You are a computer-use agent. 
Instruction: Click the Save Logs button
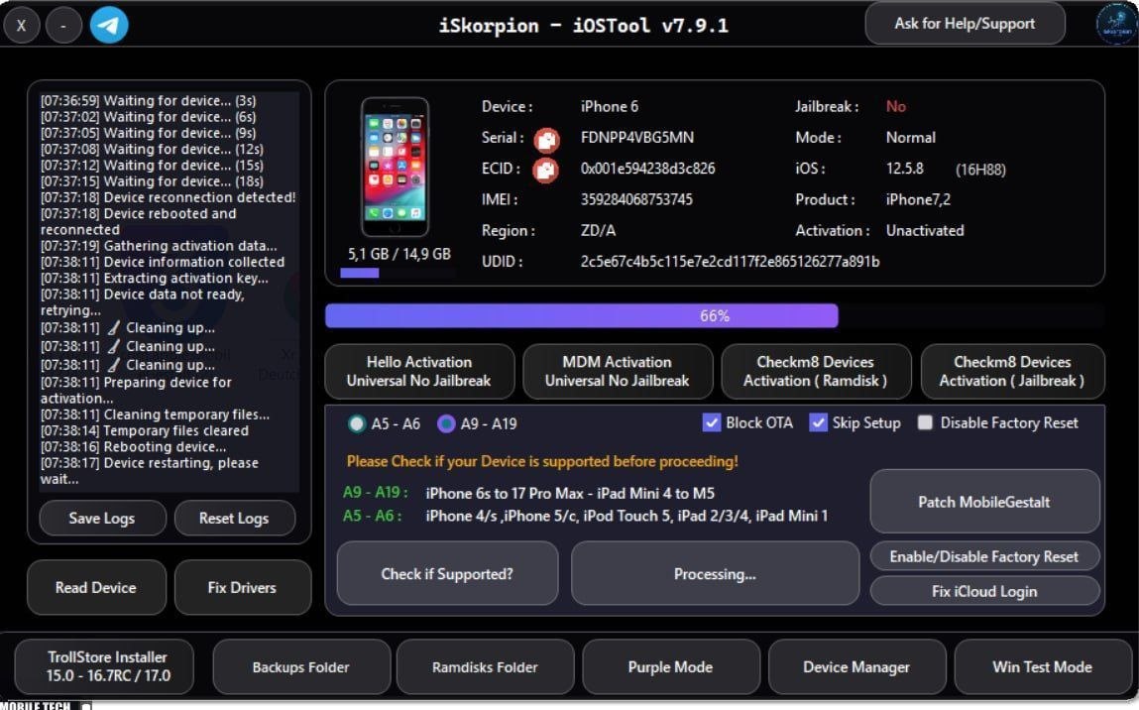pos(102,519)
